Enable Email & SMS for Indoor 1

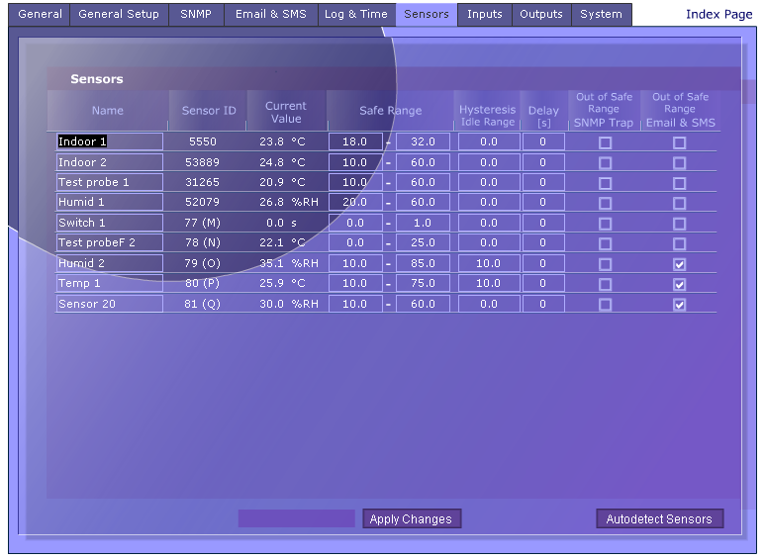[x=679, y=142]
